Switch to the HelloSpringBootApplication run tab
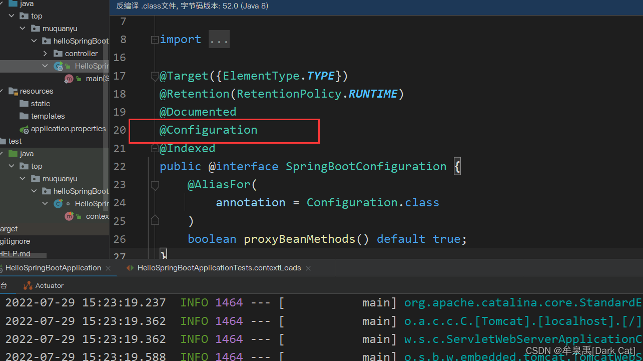The image size is (643, 361). click(x=54, y=268)
